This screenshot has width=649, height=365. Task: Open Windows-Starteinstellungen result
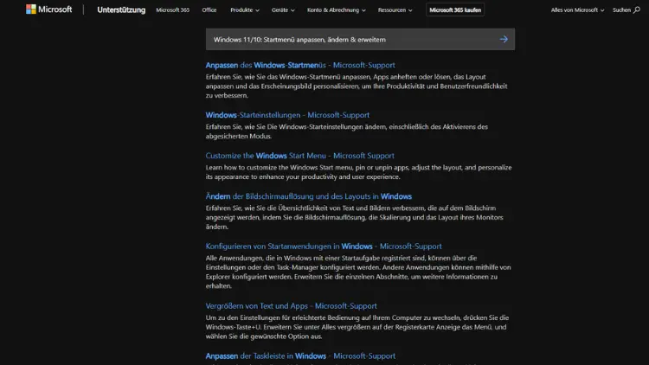(x=287, y=115)
